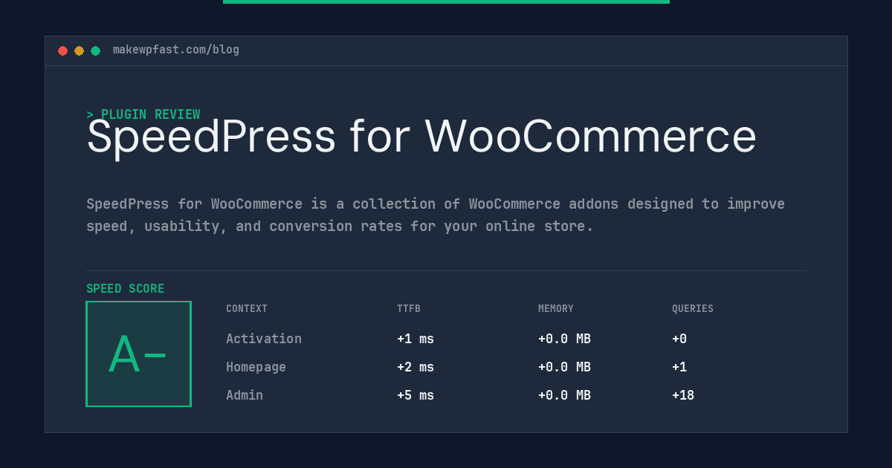
Task: Click the Admin memory value +0.0 MB
Action: 564,395
